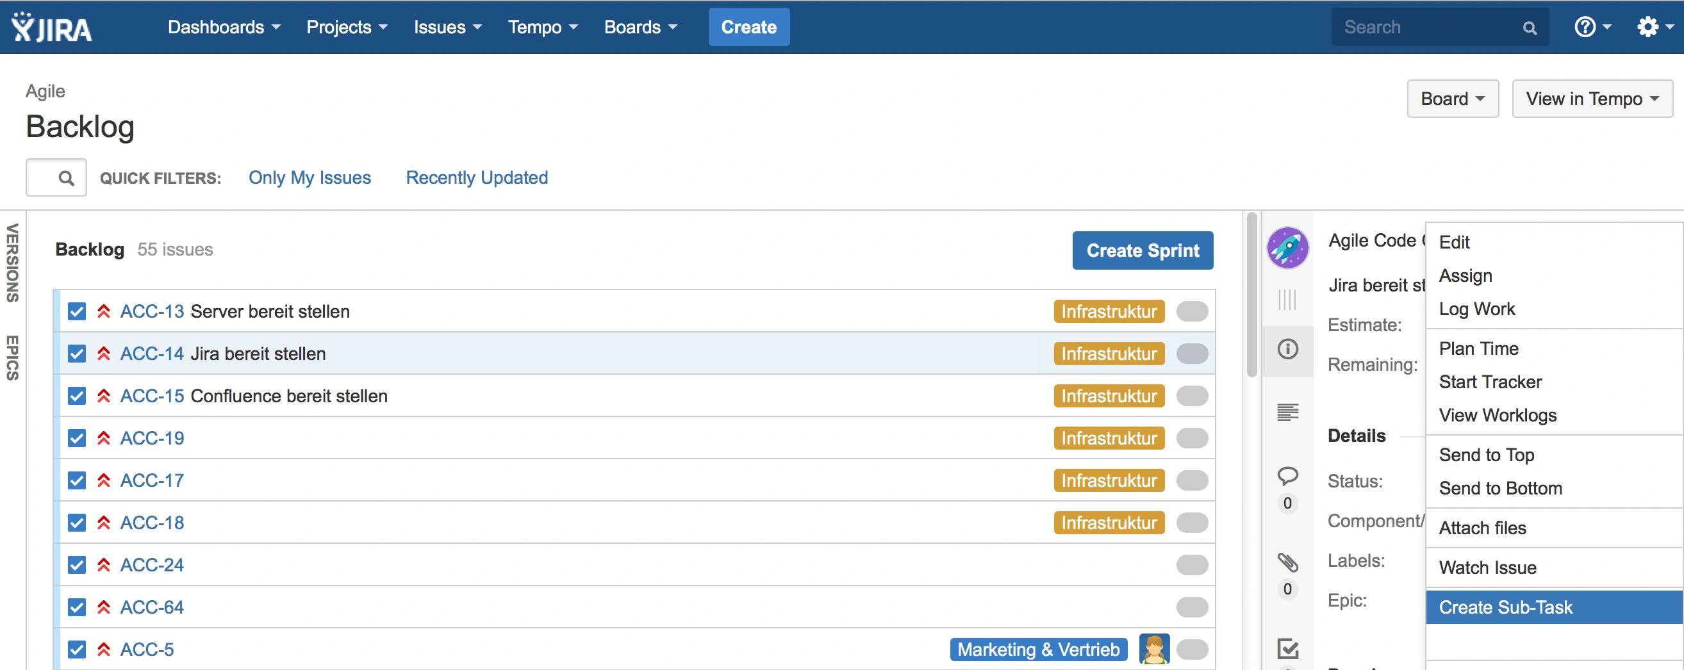Click the Create Sprint button
The width and height of the screenshot is (1684, 670).
coord(1143,250)
